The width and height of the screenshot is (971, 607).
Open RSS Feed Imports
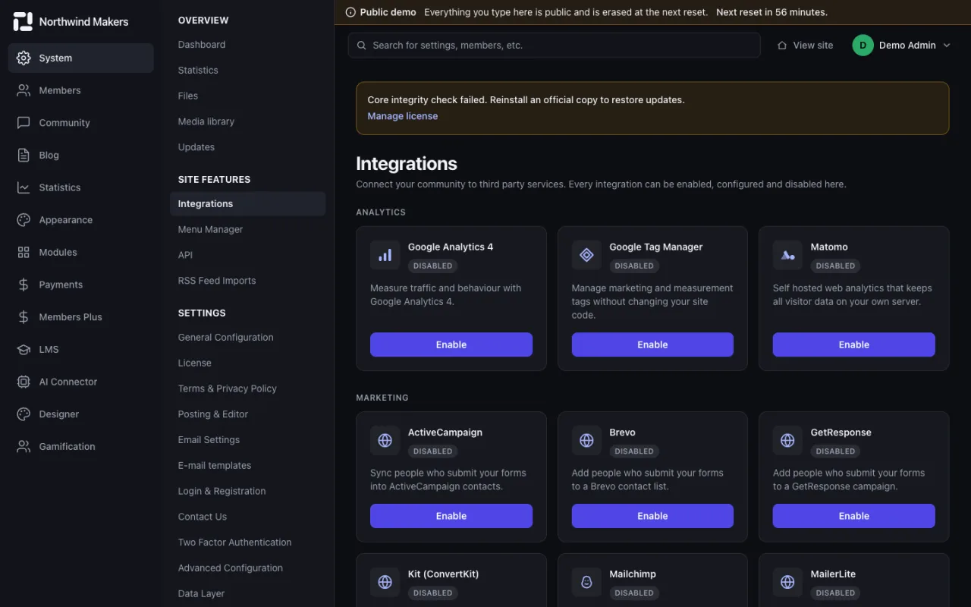coord(217,281)
